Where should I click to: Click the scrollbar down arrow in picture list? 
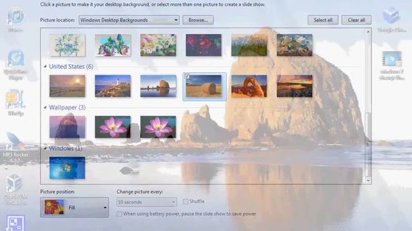[368, 180]
